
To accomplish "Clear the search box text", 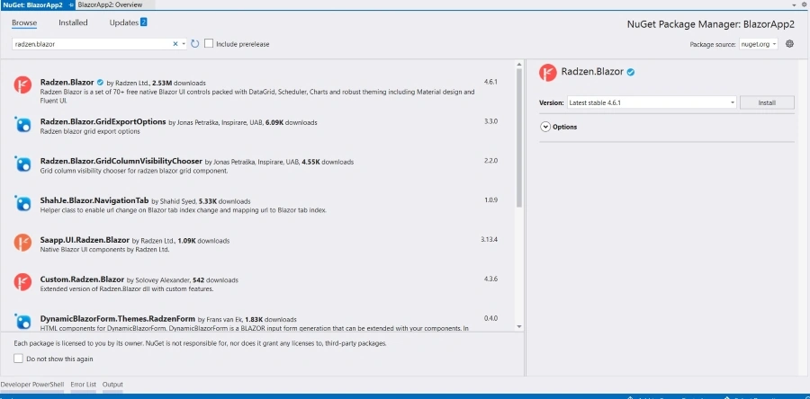I will 175,44.
